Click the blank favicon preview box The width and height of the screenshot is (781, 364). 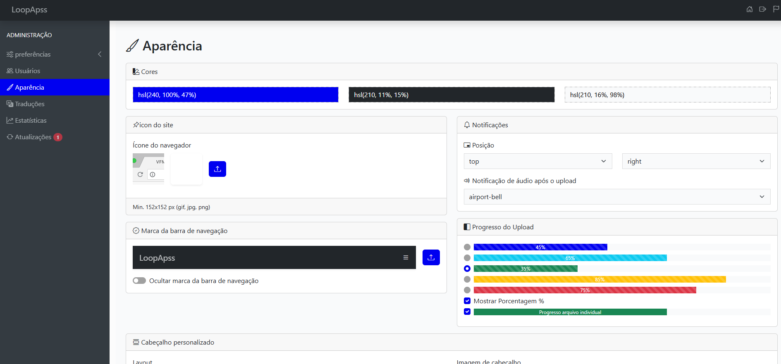186,169
